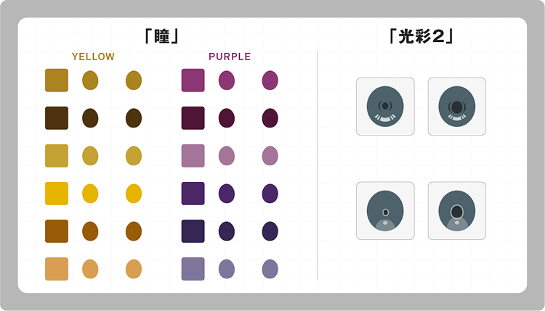Select the rightmost dark brown oval pupil
This screenshot has width=545, height=311.
pyautogui.click(x=134, y=118)
